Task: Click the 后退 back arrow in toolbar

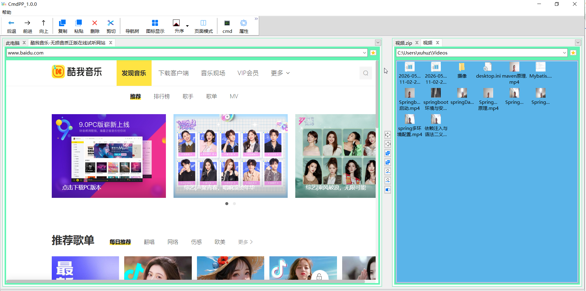Action: 12,26
